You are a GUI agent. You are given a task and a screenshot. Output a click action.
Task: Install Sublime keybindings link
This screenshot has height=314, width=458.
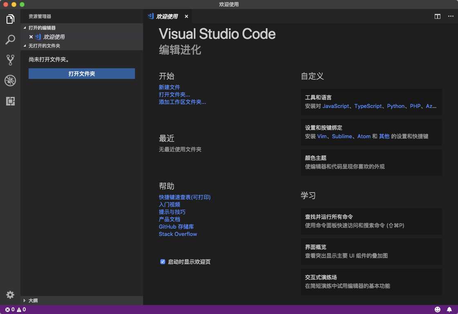point(342,137)
